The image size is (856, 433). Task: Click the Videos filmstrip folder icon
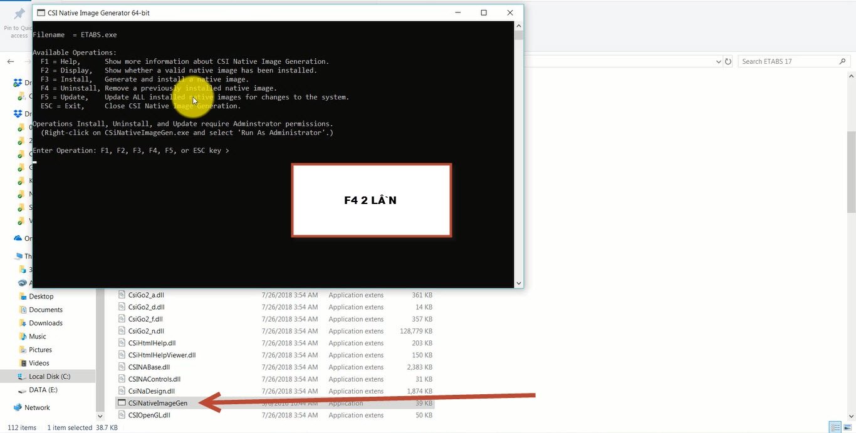tap(23, 363)
